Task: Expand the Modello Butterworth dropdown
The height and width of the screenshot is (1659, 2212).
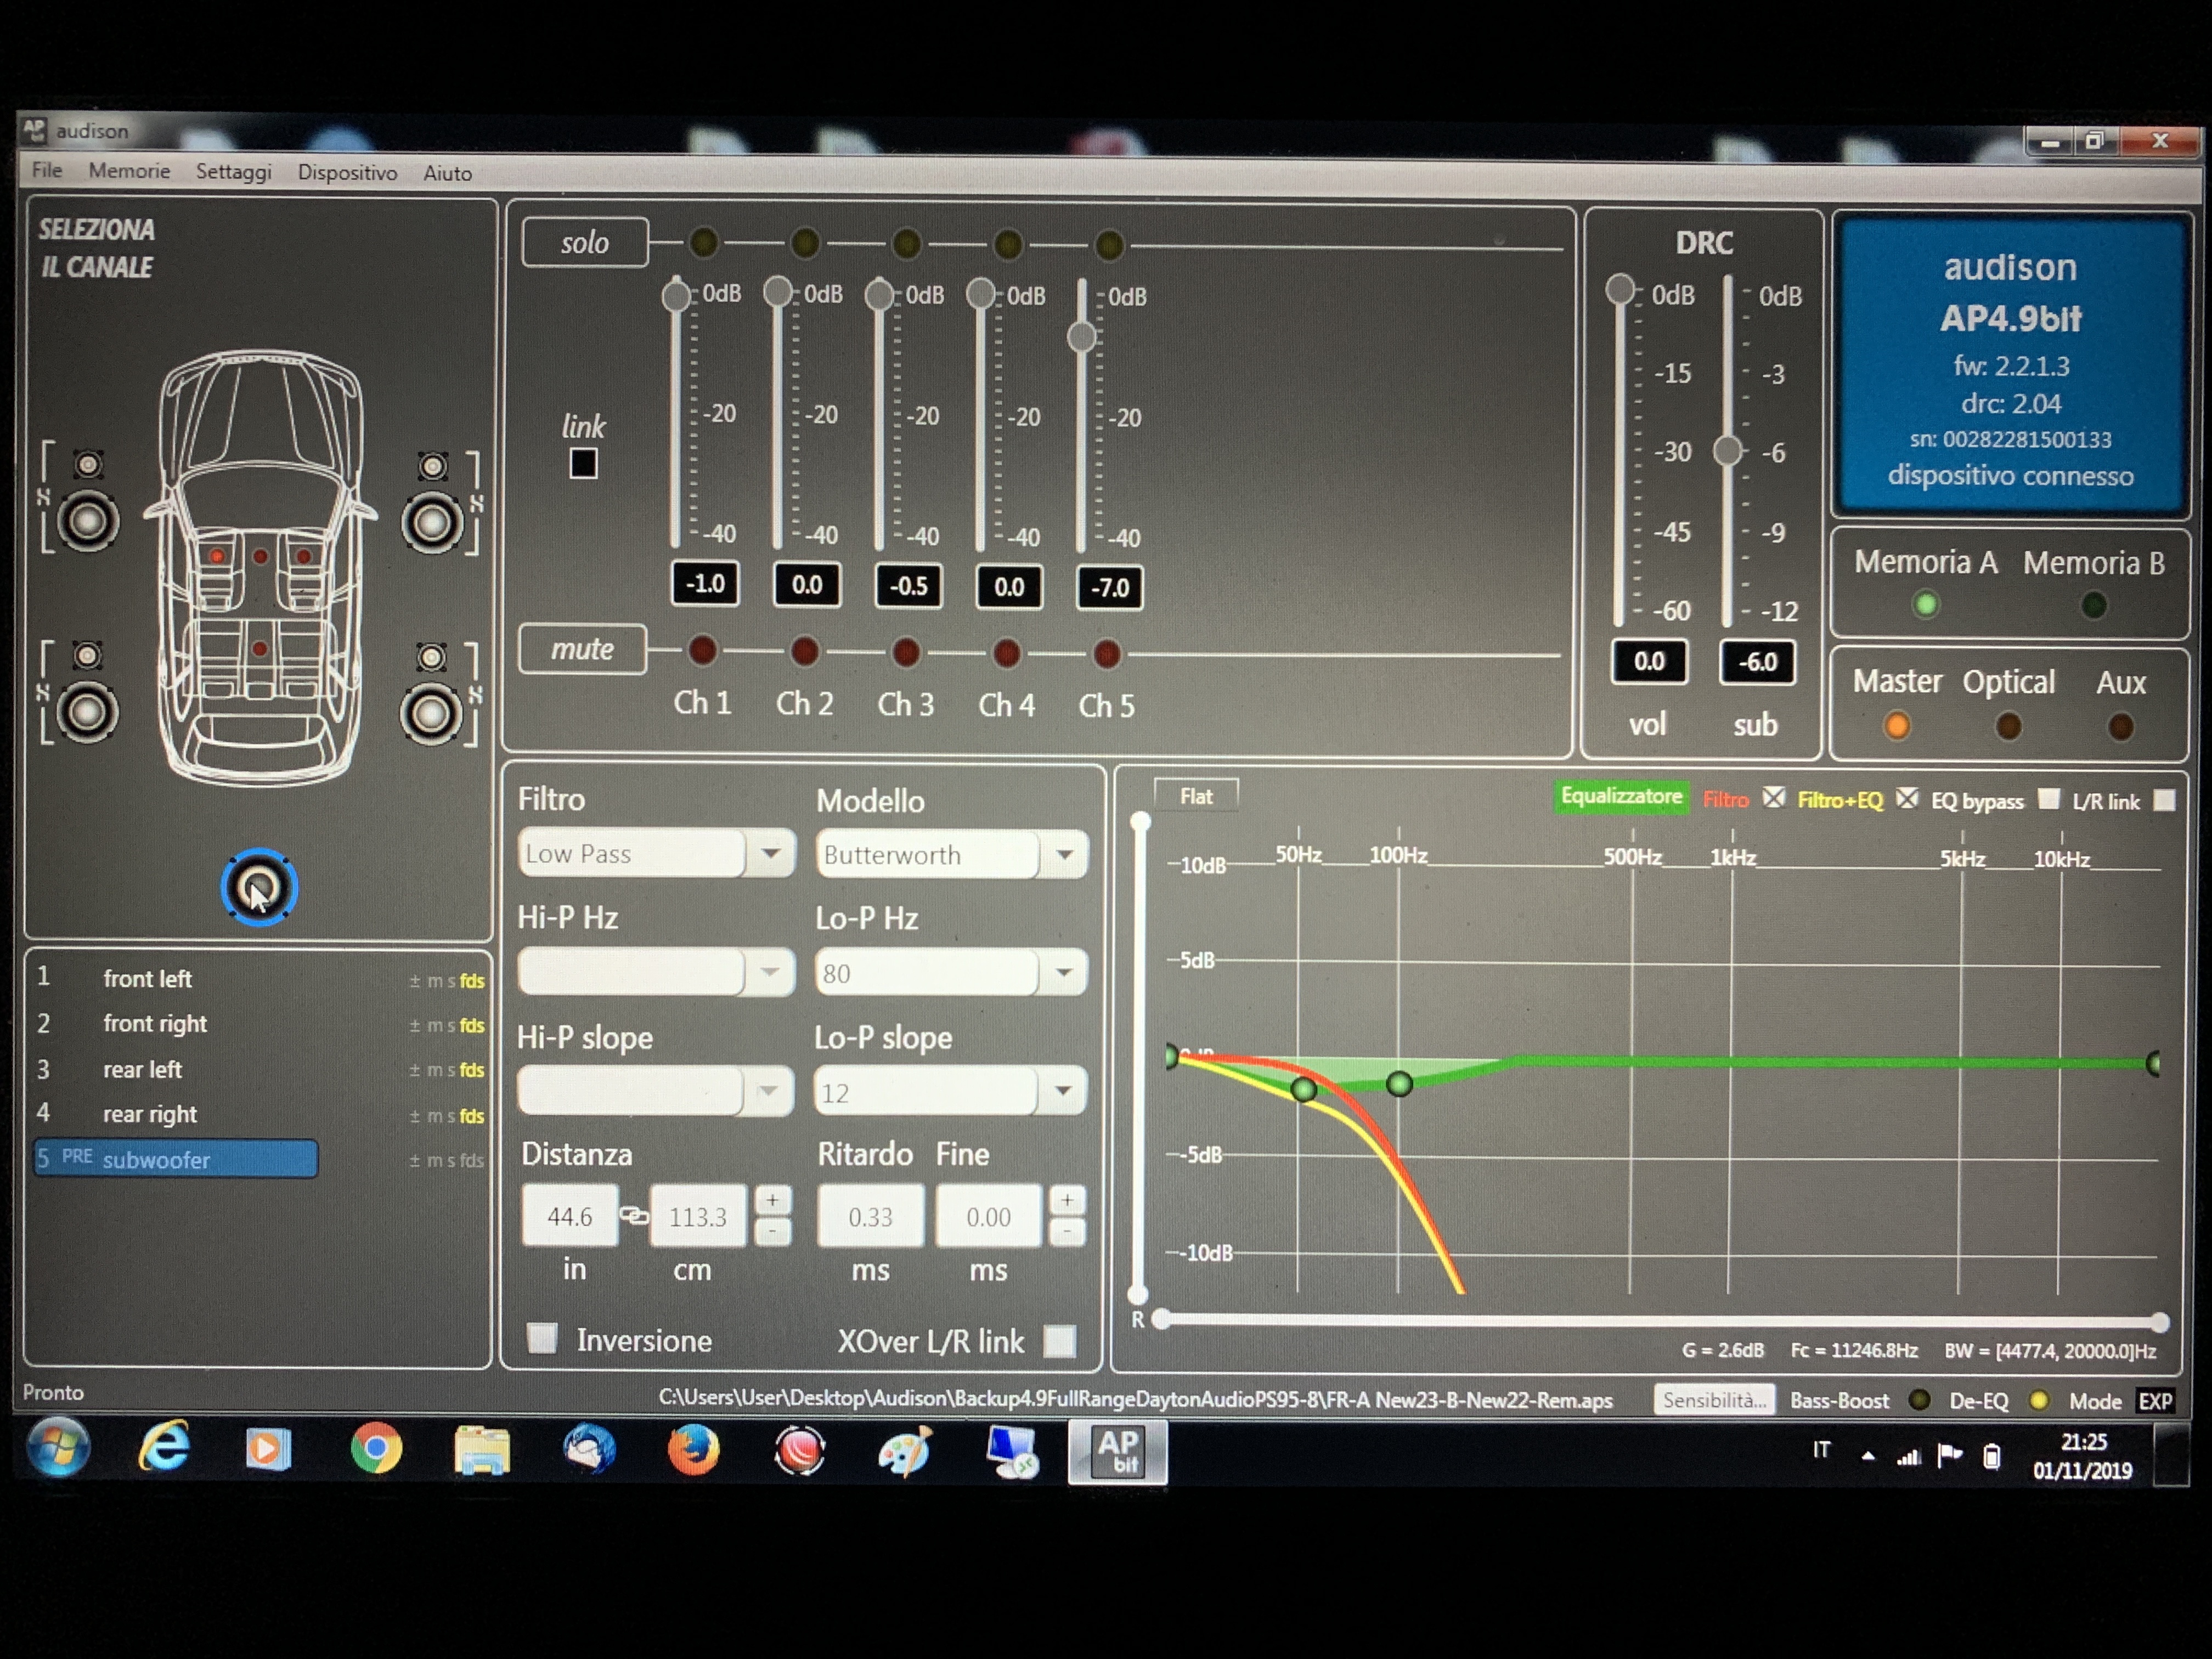Action: pos(952,855)
